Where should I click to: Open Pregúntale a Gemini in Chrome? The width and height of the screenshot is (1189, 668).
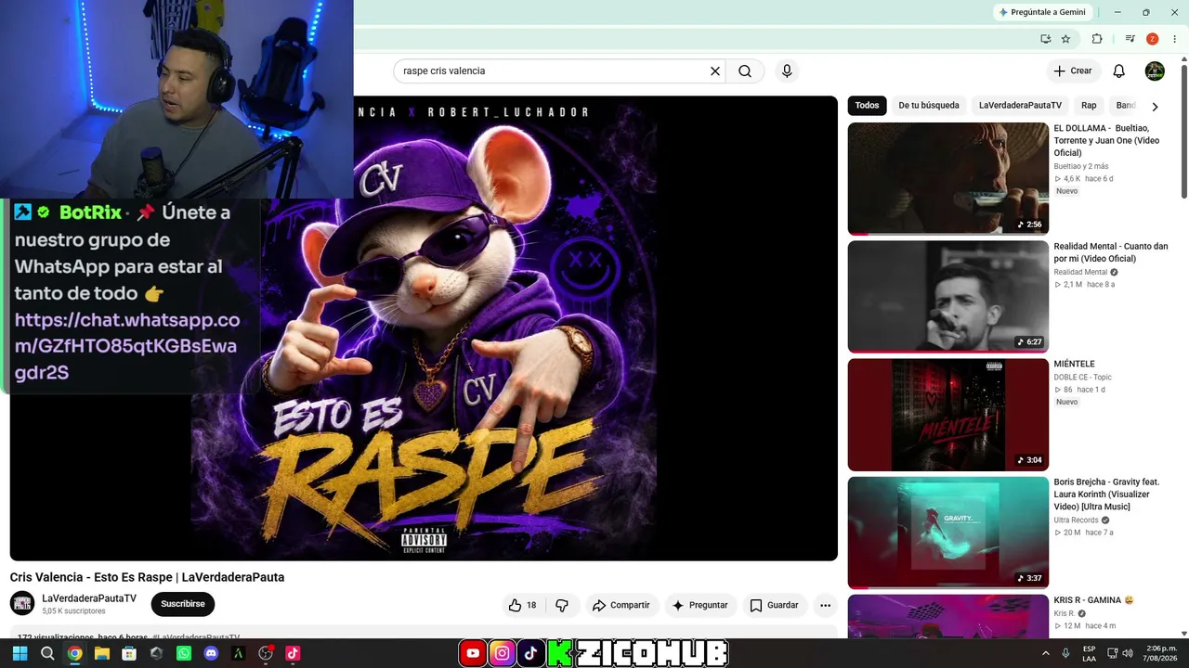[1041, 12]
